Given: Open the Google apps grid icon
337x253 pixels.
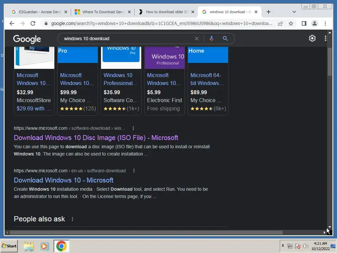Looking at the screenshot, I should 326,38.
